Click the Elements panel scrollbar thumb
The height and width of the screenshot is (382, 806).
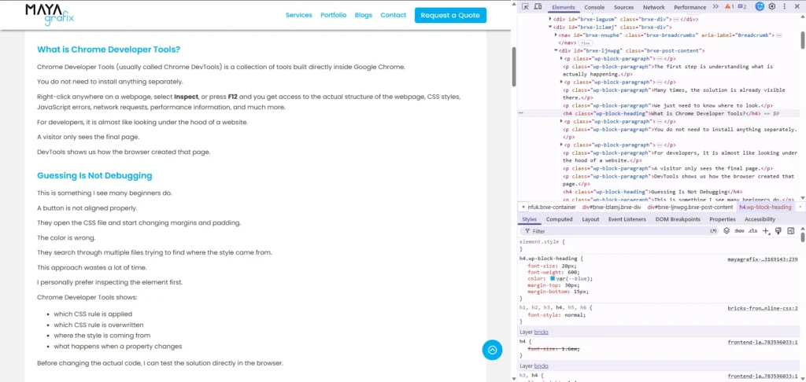802,39
